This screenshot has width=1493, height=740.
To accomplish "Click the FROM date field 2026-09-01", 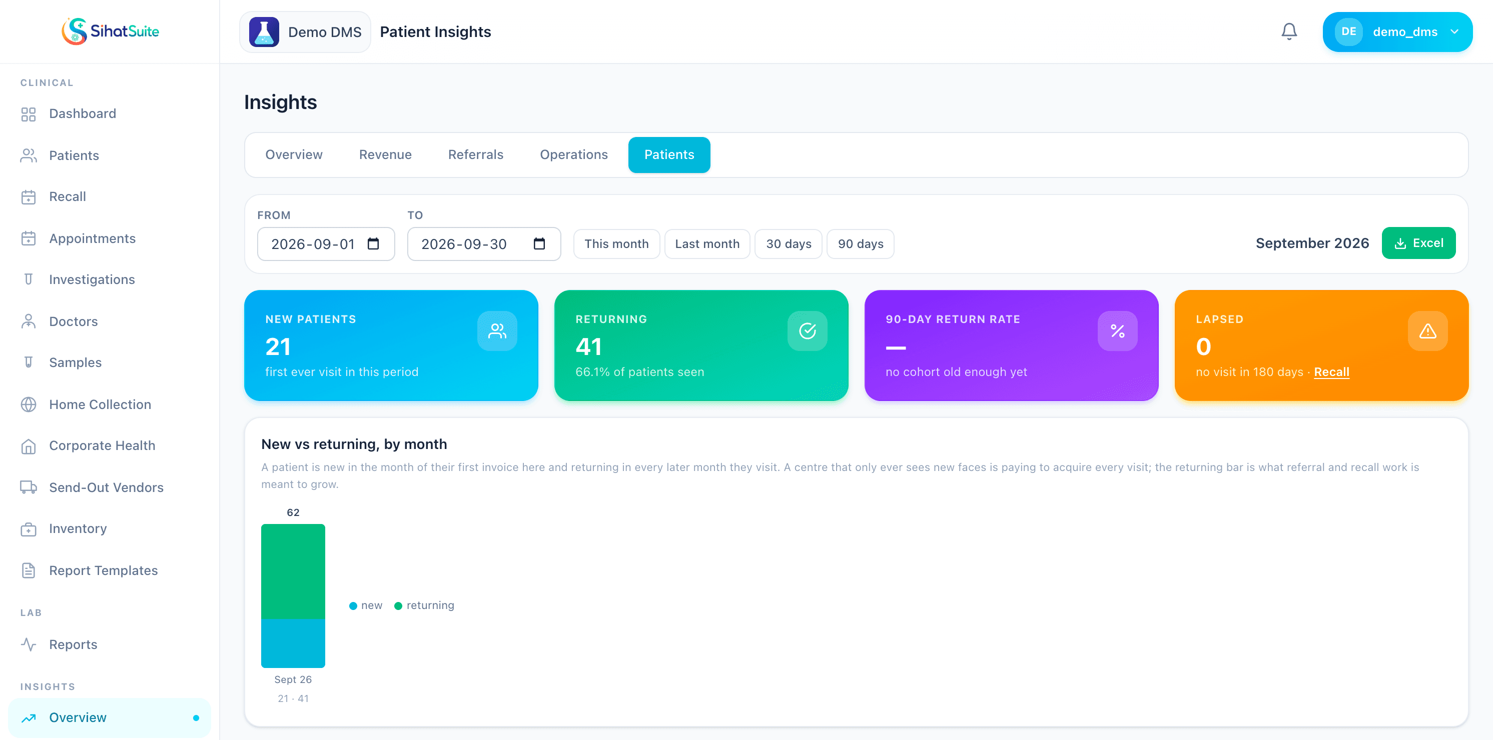I will (326, 244).
